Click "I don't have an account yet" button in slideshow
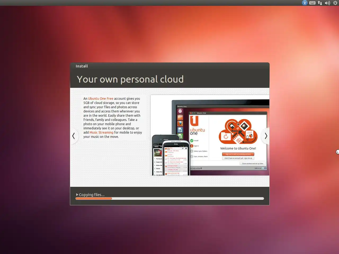This screenshot has height=254, width=339. pos(238,158)
